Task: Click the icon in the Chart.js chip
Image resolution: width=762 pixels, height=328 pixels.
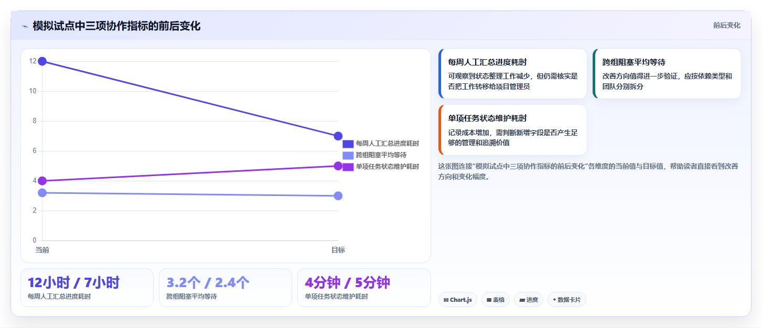Action: 446,300
